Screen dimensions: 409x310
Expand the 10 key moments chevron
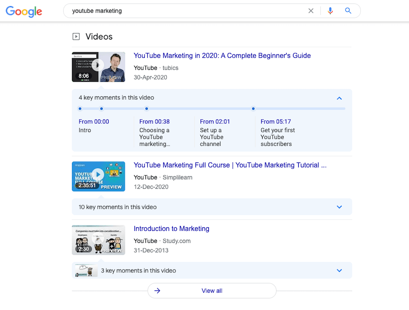click(339, 207)
